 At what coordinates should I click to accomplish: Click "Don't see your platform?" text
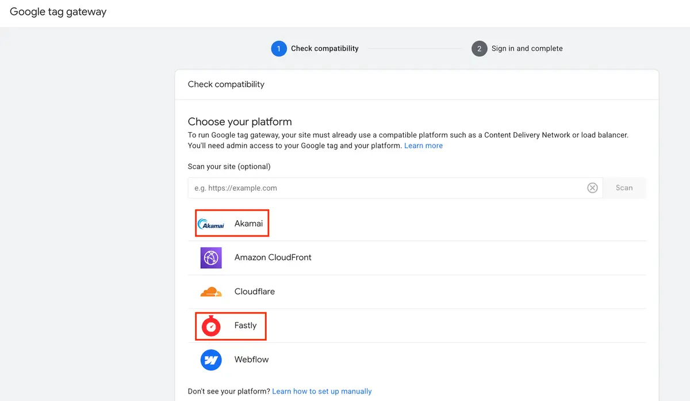click(x=229, y=391)
